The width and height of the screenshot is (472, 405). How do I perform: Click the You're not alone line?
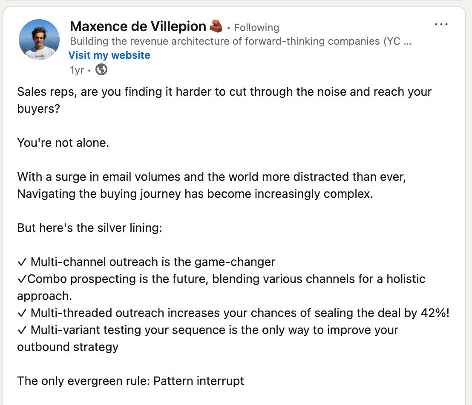tap(63, 143)
